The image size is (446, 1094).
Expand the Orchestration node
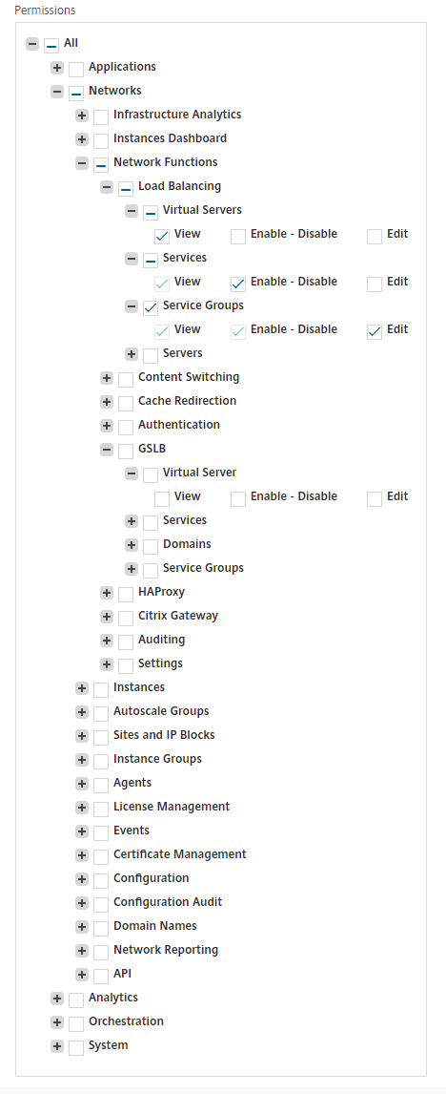(57, 1022)
